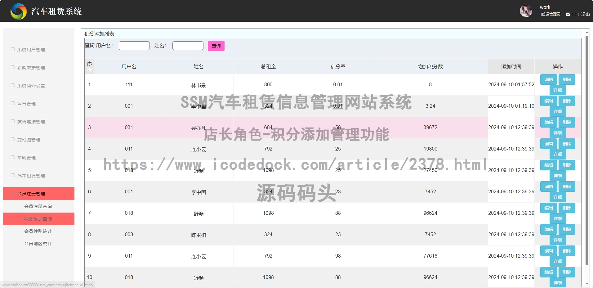Click the 添加时间 column header

[x=511, y=66]
